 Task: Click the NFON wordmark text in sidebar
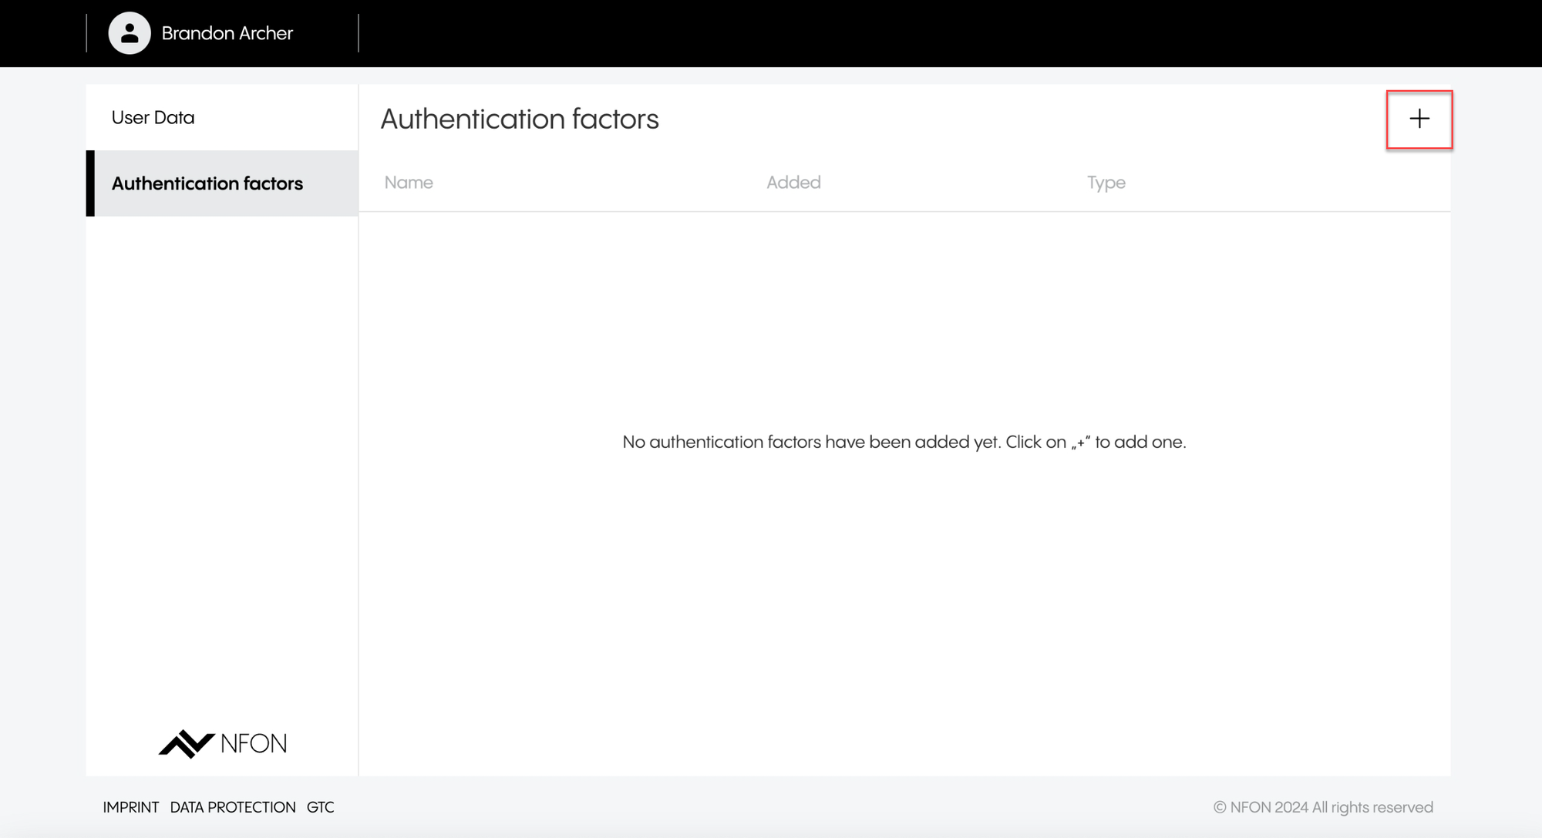click(254, 743)
